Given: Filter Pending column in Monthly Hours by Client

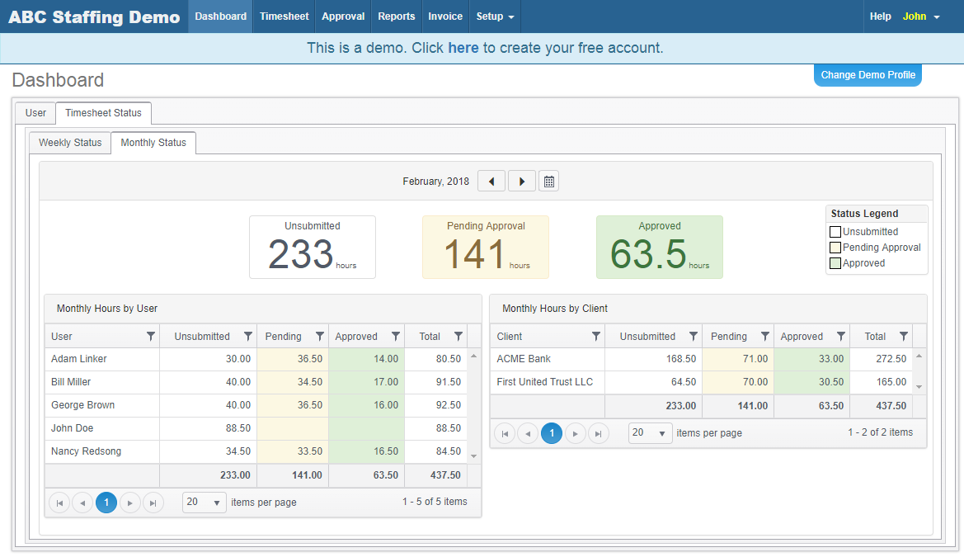Looking at the screenshot, I should tap(764, 336).
